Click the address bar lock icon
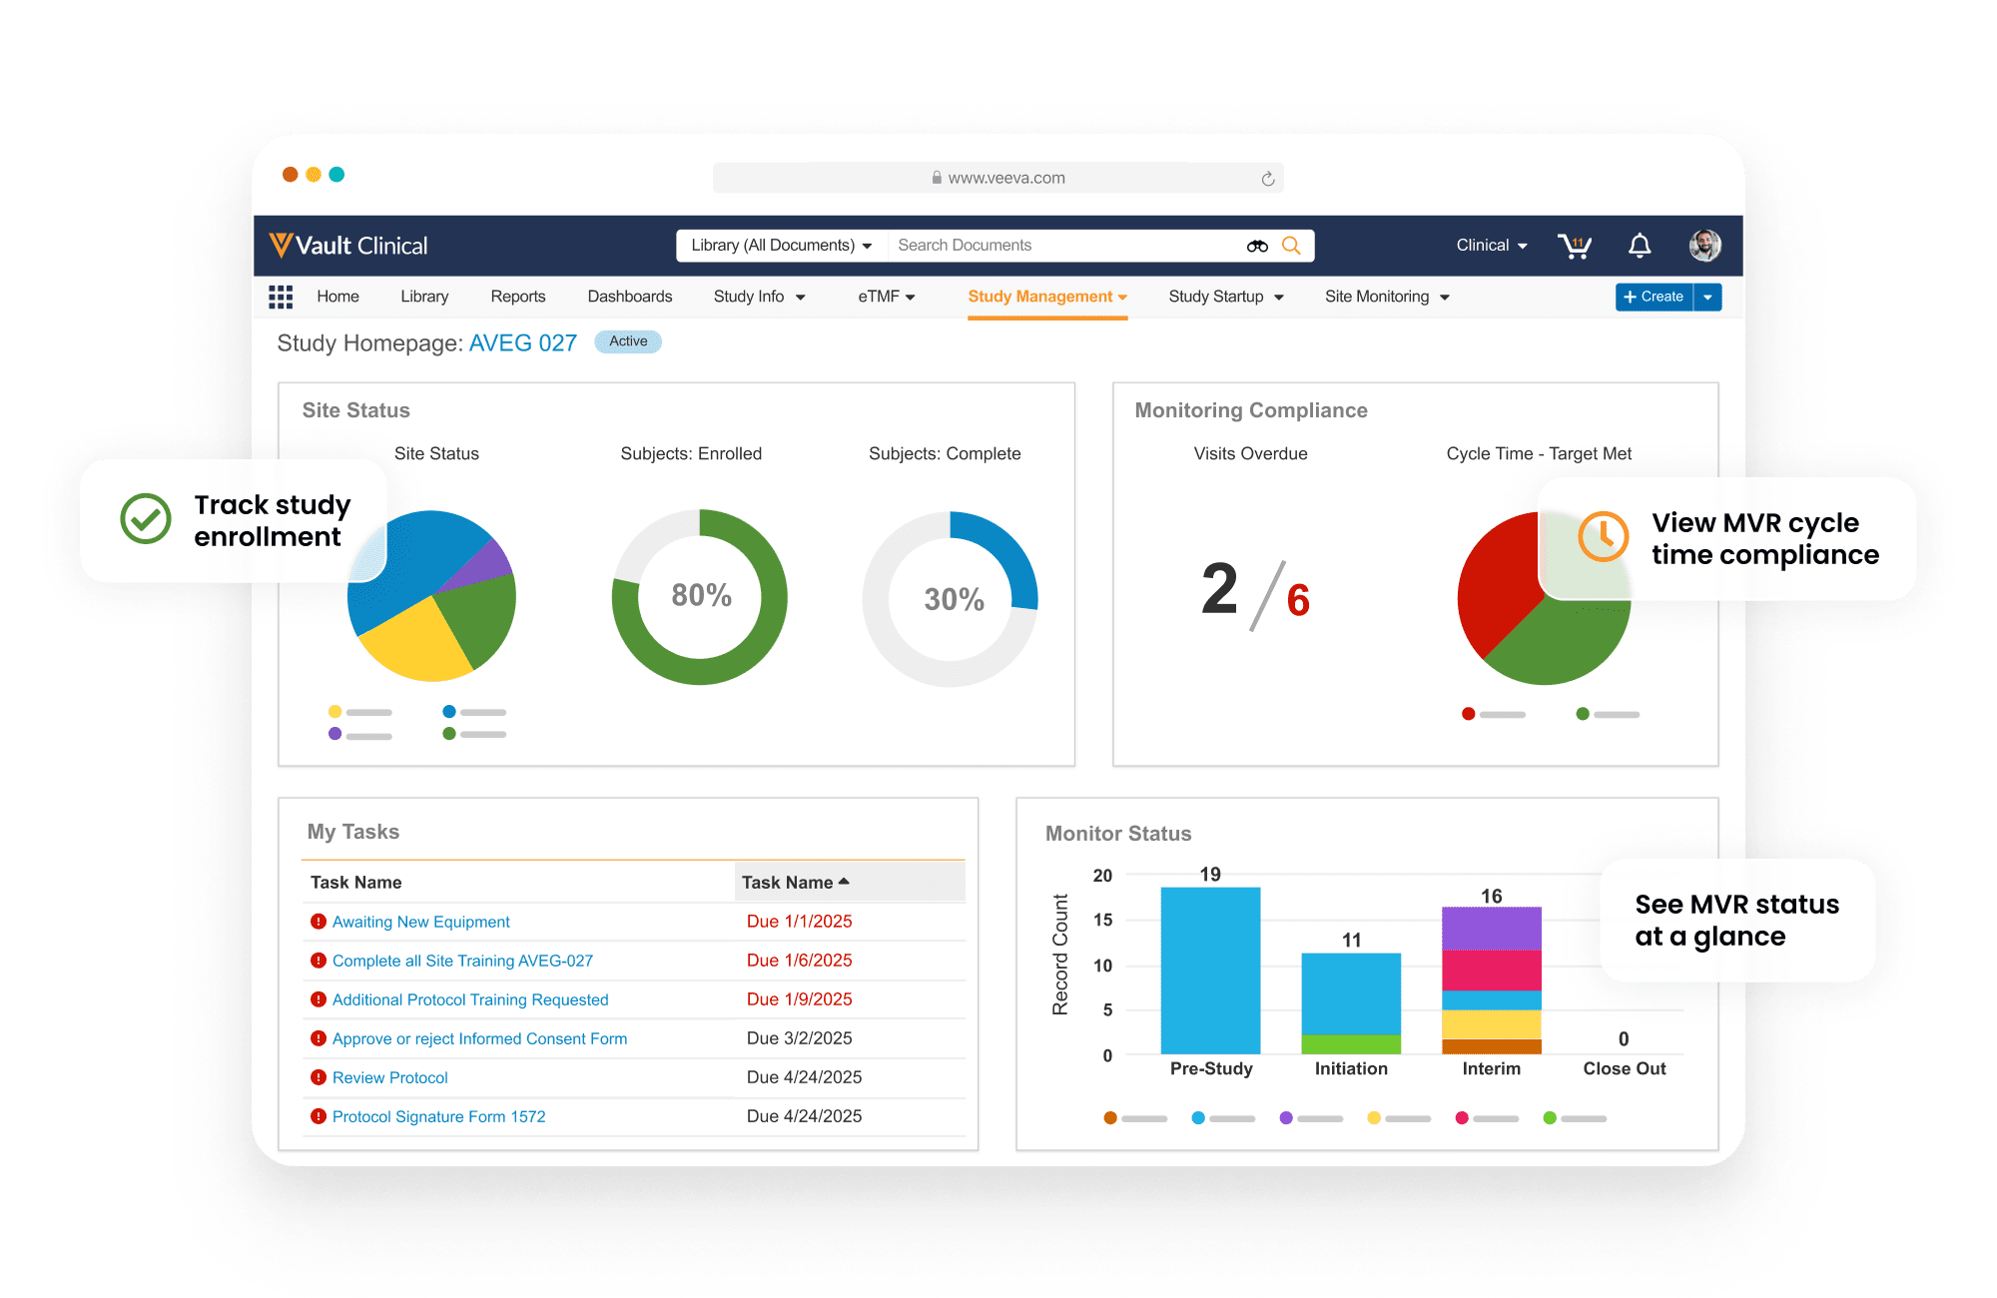1997x1298 pixels. pyautogui.click(x=937, y=178)
